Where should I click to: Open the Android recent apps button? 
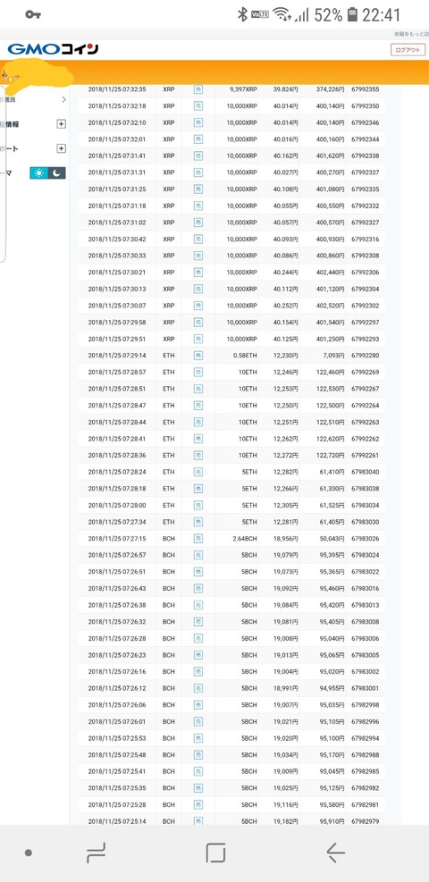tap(96, 853)
